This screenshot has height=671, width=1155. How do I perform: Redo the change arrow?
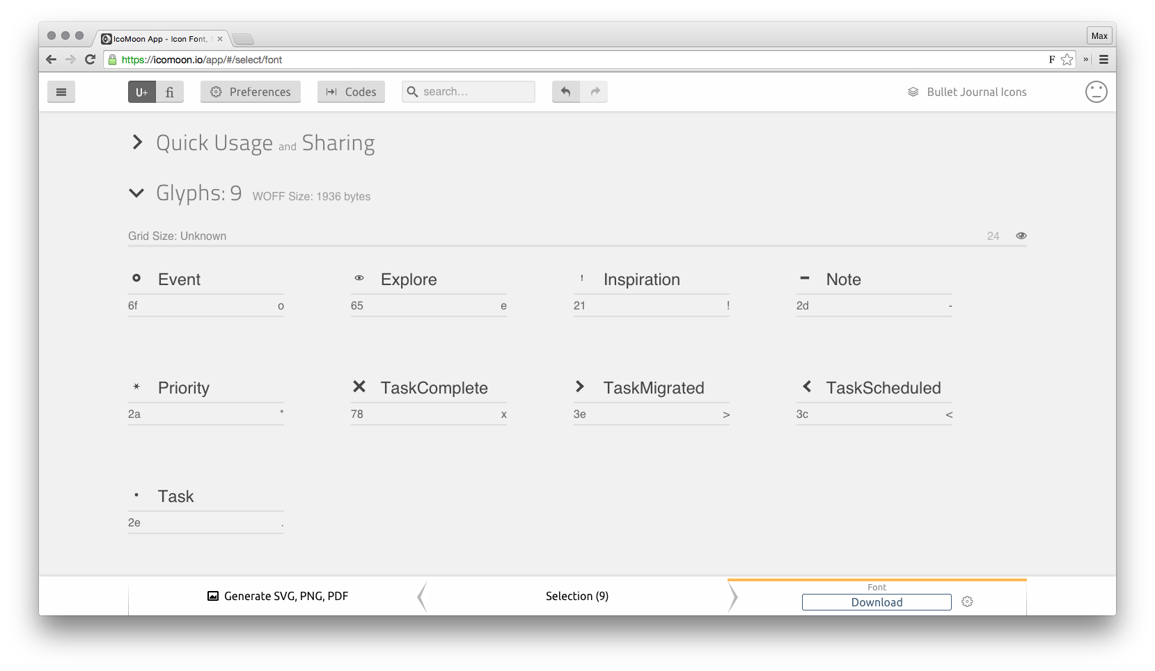pyautogui.click(x=595, y=92)
